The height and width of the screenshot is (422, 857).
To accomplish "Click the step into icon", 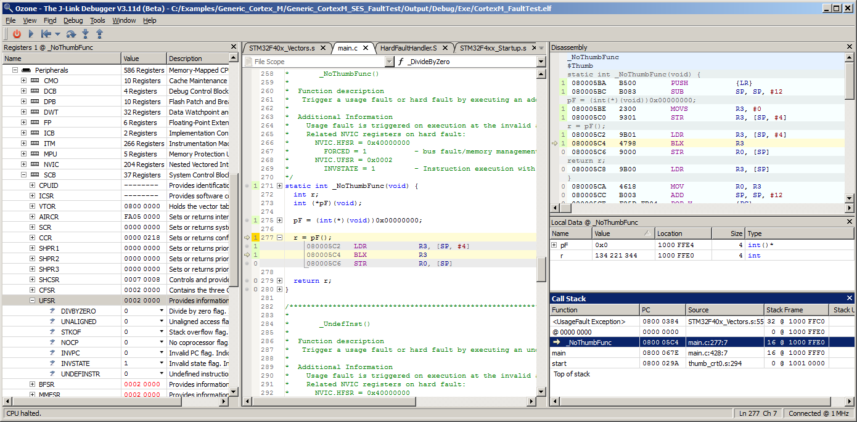I will coord(85,34).
